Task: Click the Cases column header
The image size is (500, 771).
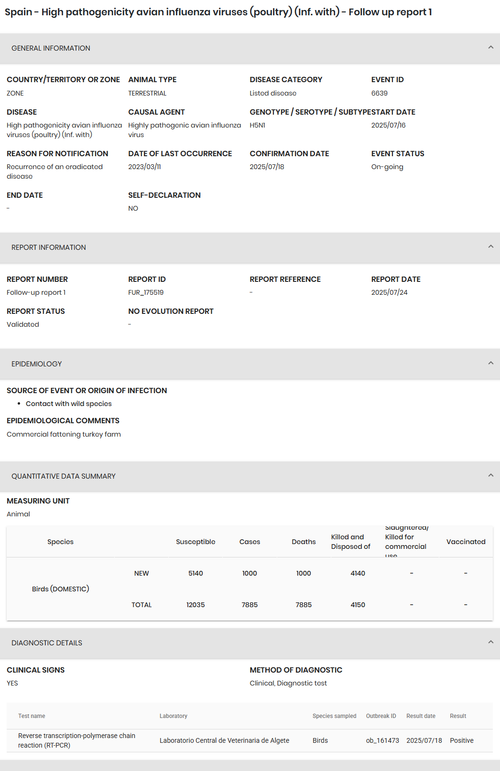Action: coord(250,542)
